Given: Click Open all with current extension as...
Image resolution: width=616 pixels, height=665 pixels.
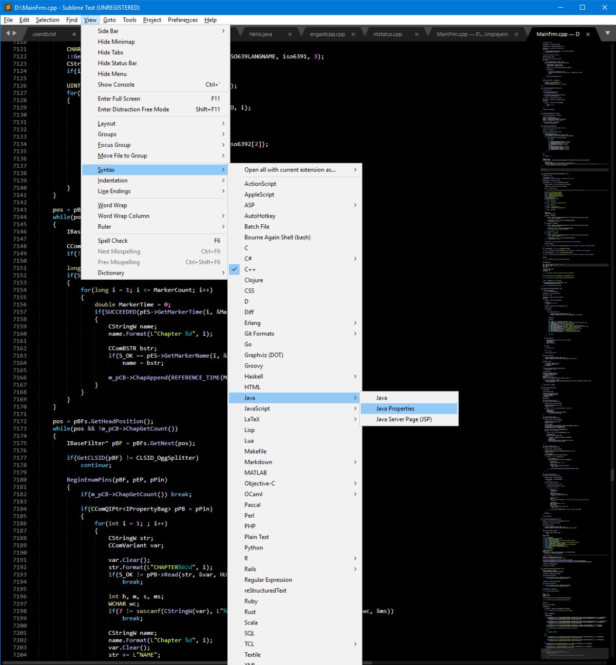Looking at the screenshot, I should coord(295,170).
